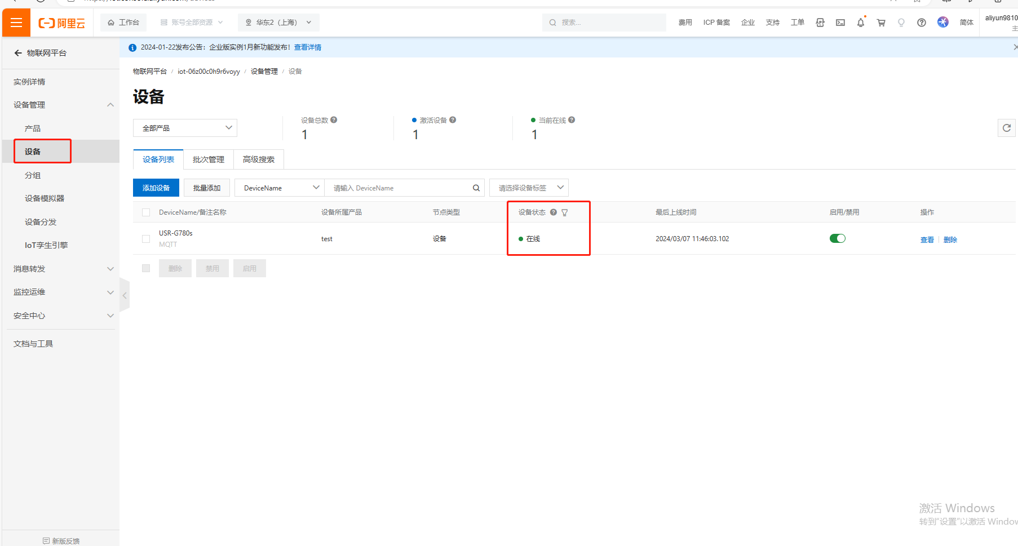The image size is (1018, 546).
Task: Click the blue 添加设备 button
Action: point(156,188)
